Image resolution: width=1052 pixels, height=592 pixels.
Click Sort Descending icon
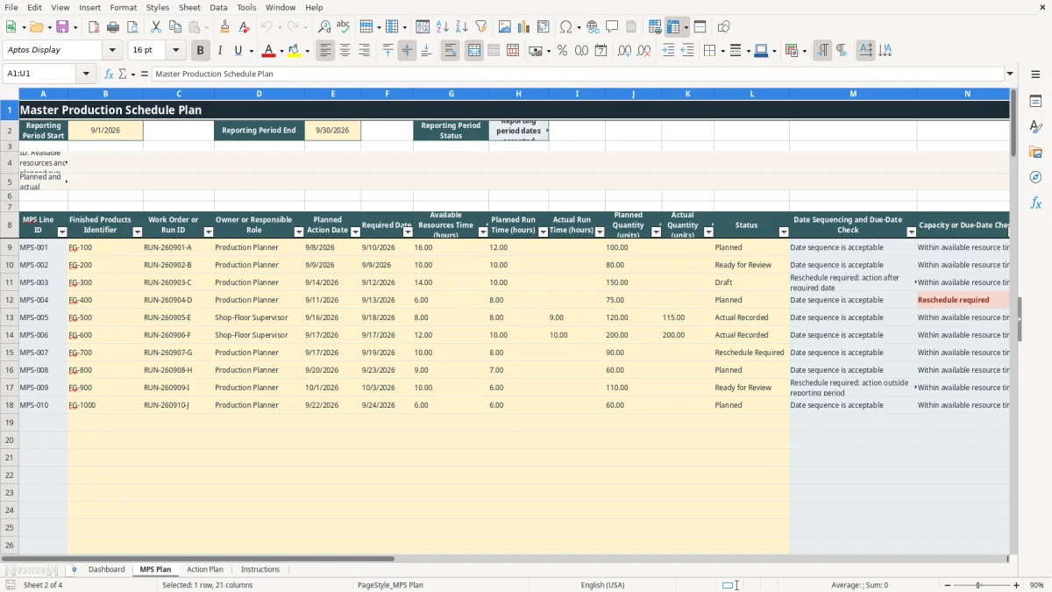tap(462, 27)
